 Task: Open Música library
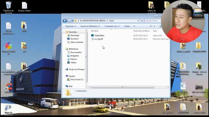[x=73, y=59]
